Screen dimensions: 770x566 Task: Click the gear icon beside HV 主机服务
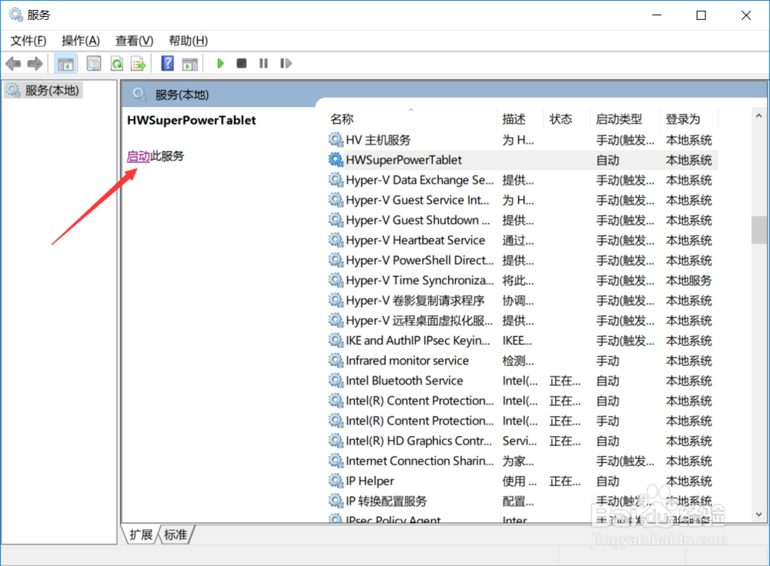point(336,140)
